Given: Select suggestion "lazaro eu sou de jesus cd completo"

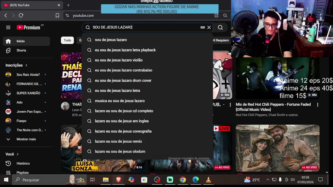Looking at the screenshot, I should [147, 111].
